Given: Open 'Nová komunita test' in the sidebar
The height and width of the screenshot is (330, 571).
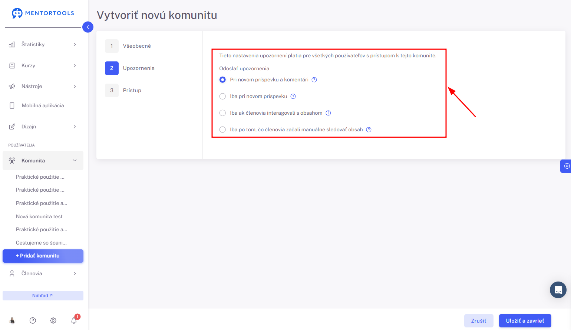Looking at the screenshot, I should [39, 216].
